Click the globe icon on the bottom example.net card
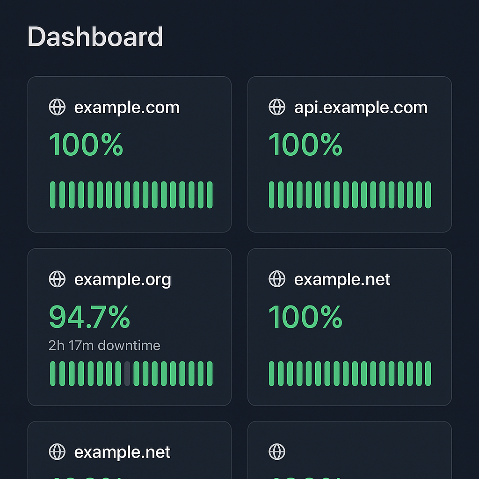479x479 pixels. click(57, 452)
